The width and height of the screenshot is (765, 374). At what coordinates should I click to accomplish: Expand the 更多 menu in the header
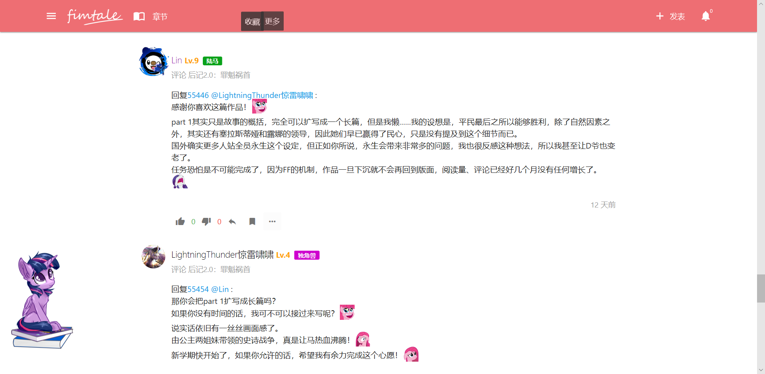pyautogui.click(x=273, y=21)
